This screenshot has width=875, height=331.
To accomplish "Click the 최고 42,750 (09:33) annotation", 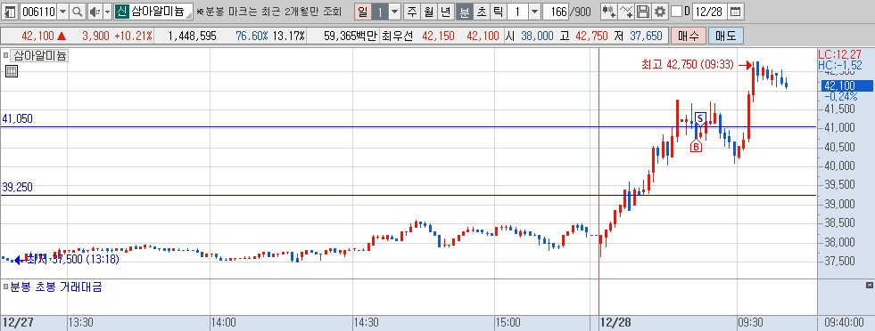I will point(687,65).
